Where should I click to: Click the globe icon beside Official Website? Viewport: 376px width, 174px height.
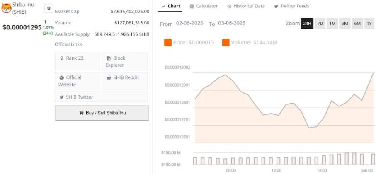pos(62,77)
